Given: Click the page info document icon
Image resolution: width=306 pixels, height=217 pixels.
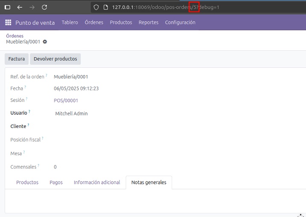Looking at the screenshot, I should (x=106, y=7).
